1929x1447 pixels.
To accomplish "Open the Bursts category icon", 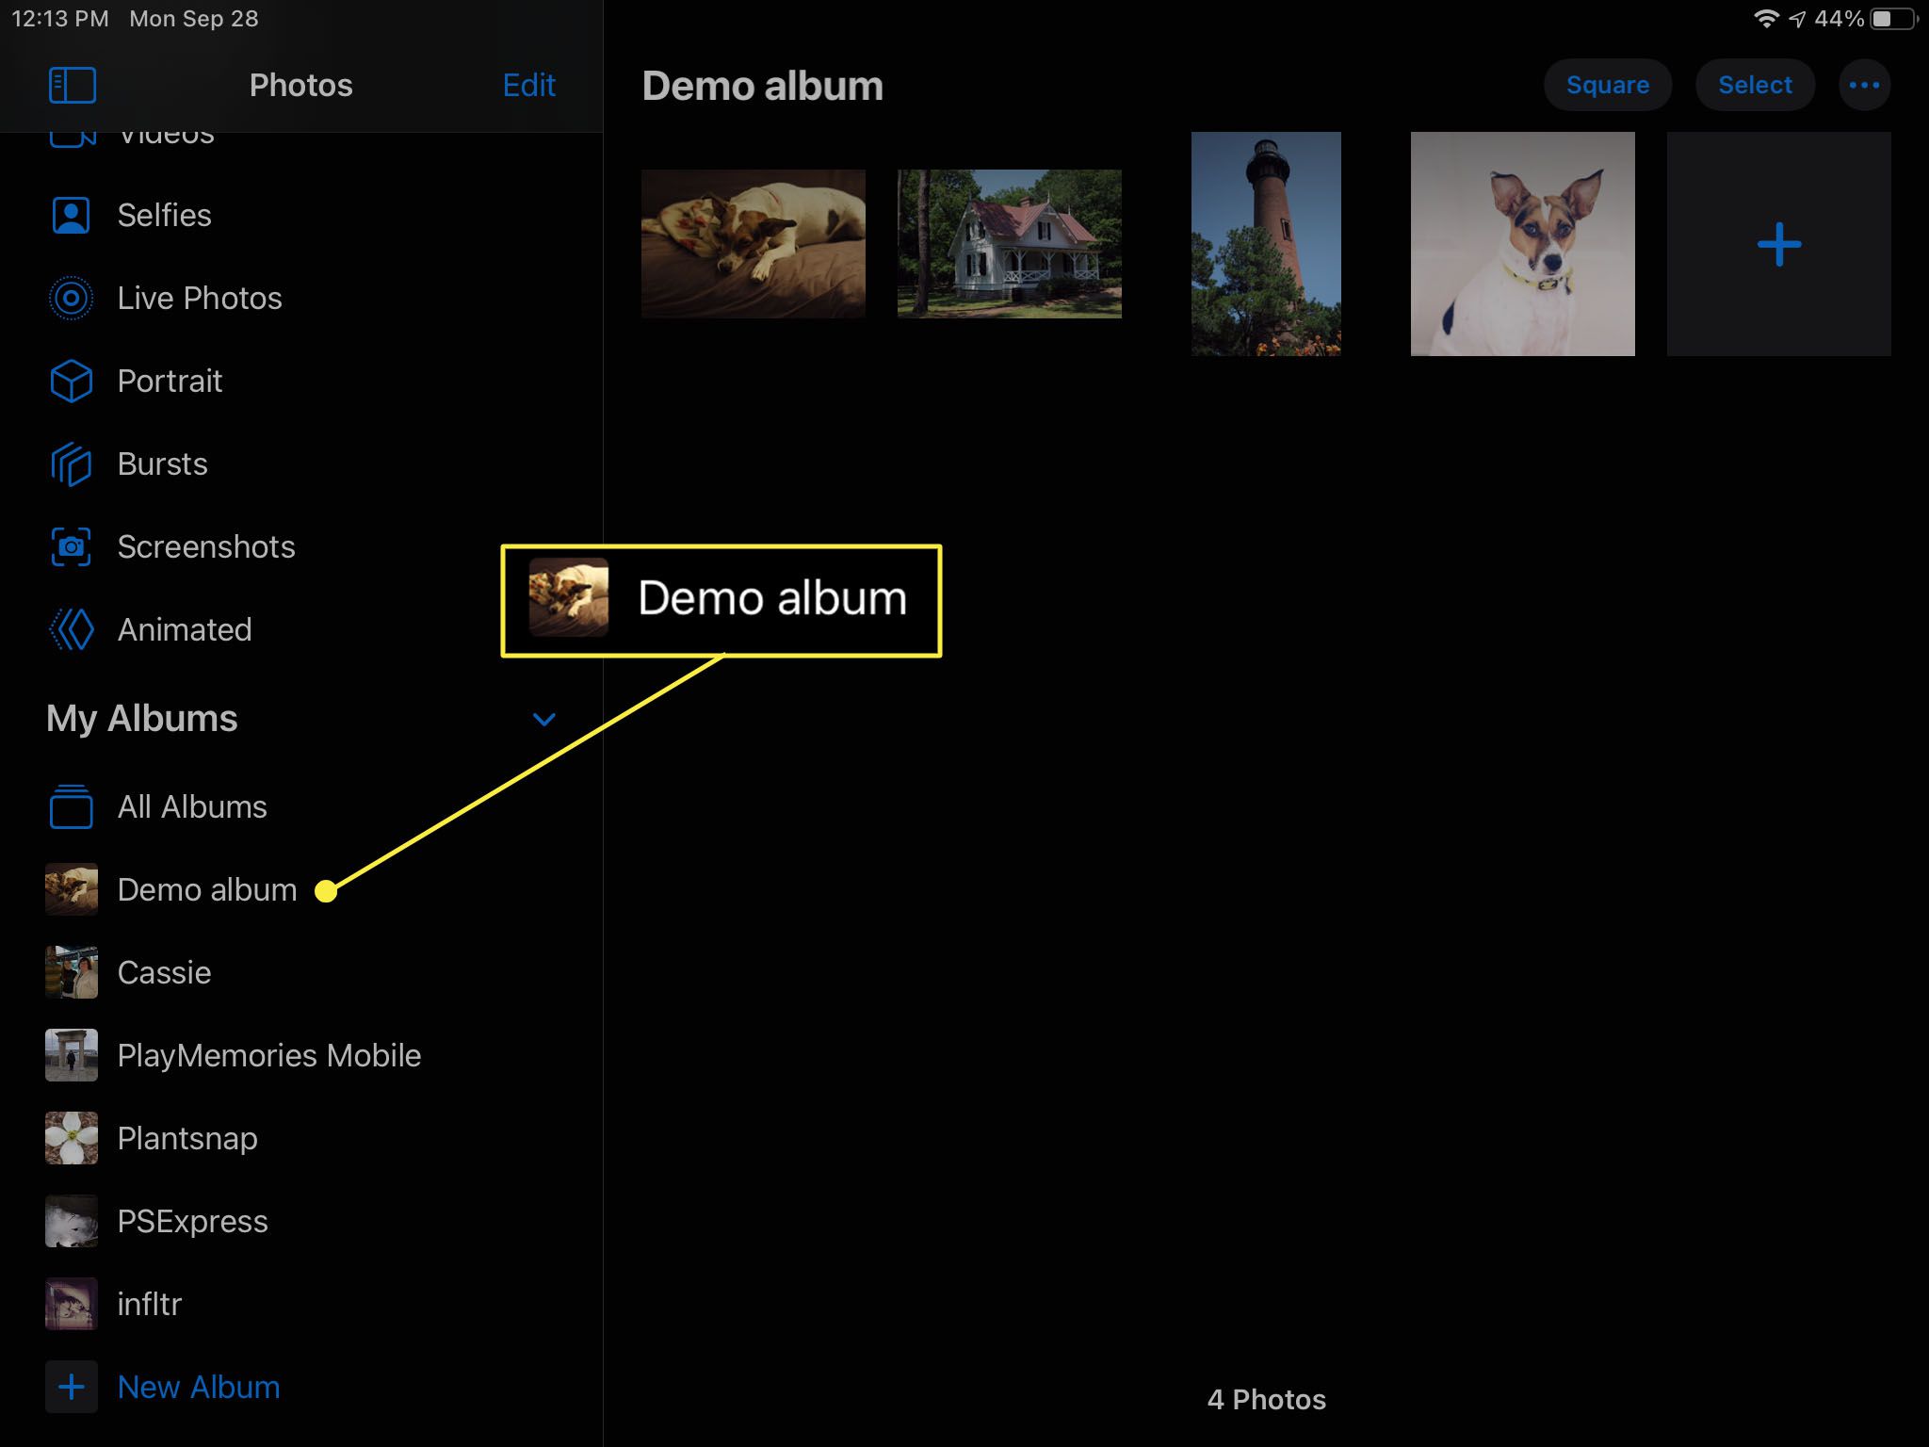I will [72, 463].
